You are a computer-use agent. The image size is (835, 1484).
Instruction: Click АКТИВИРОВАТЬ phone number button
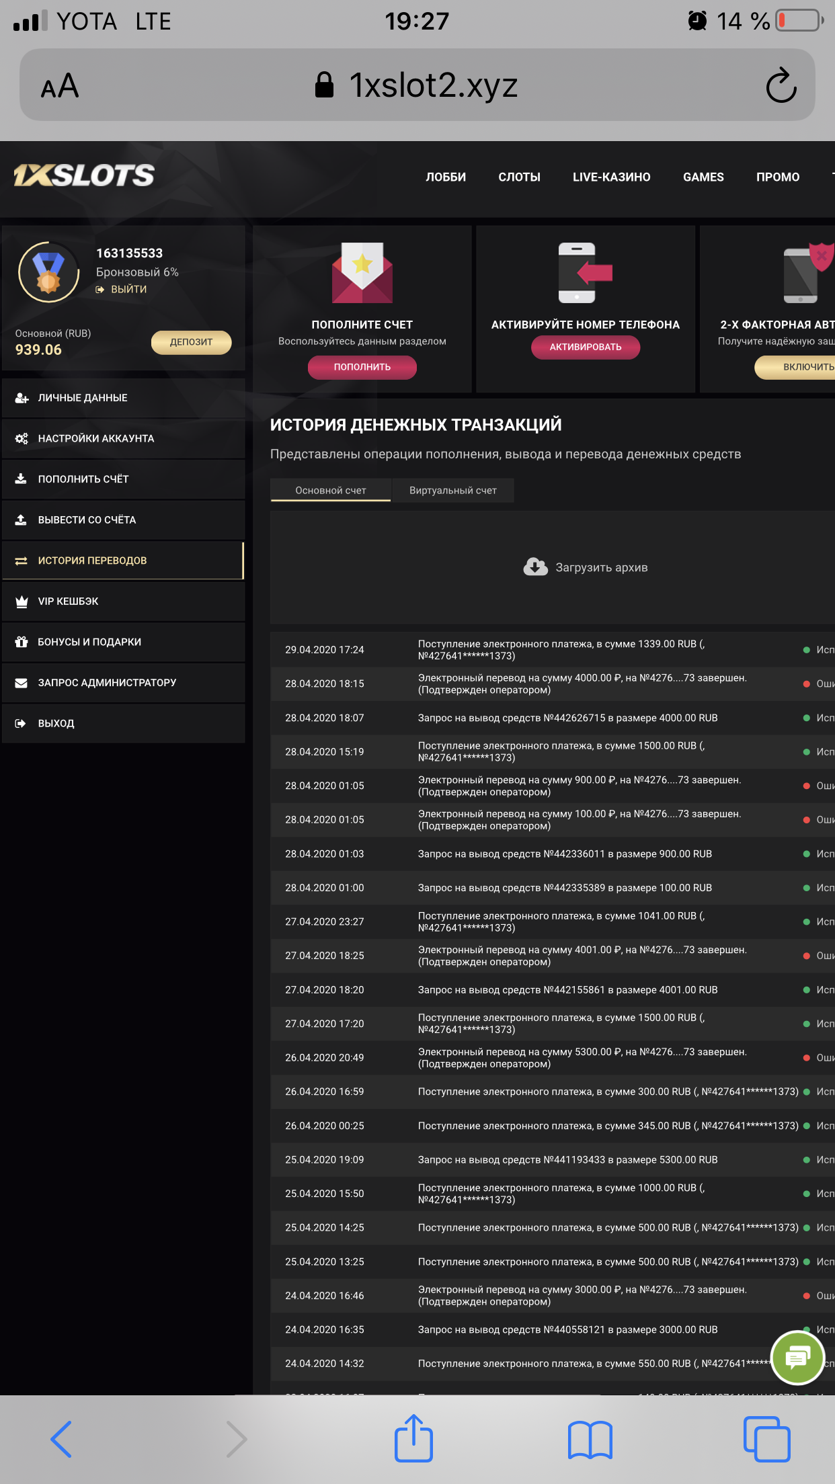pyautogui.click(x=585, y=347)
